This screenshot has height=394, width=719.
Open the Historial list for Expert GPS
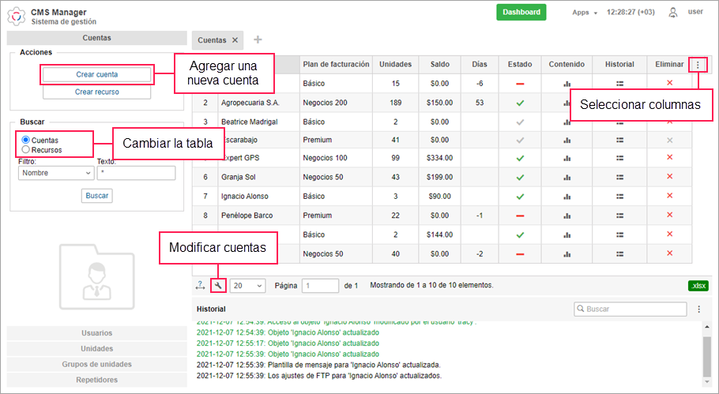tap(619, 158)
